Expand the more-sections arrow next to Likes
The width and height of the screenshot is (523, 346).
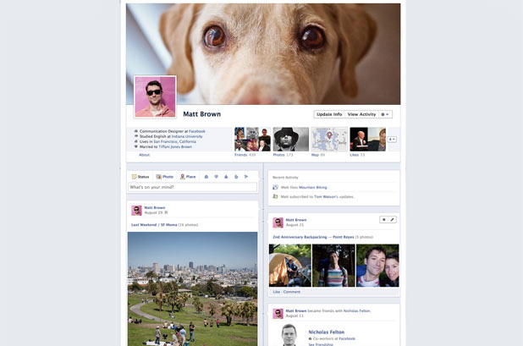[392, 139]
